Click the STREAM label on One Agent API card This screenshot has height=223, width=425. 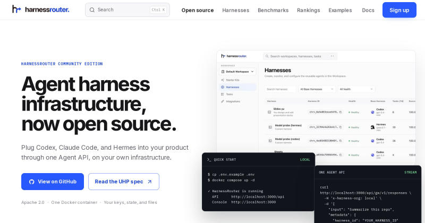click(x=410, y=173)
